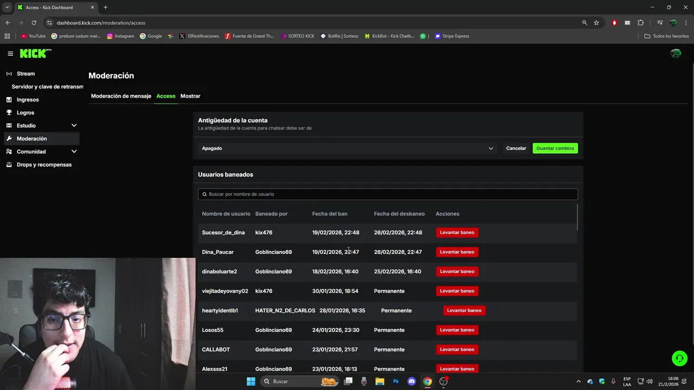The height and width of the screenshot is (390, 694).
Task: Lift ban for Losos55
Action: coord(457,330)
